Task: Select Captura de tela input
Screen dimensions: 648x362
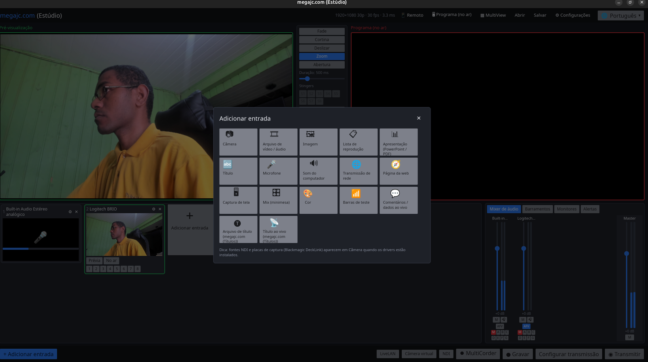Action: point(238,200)
